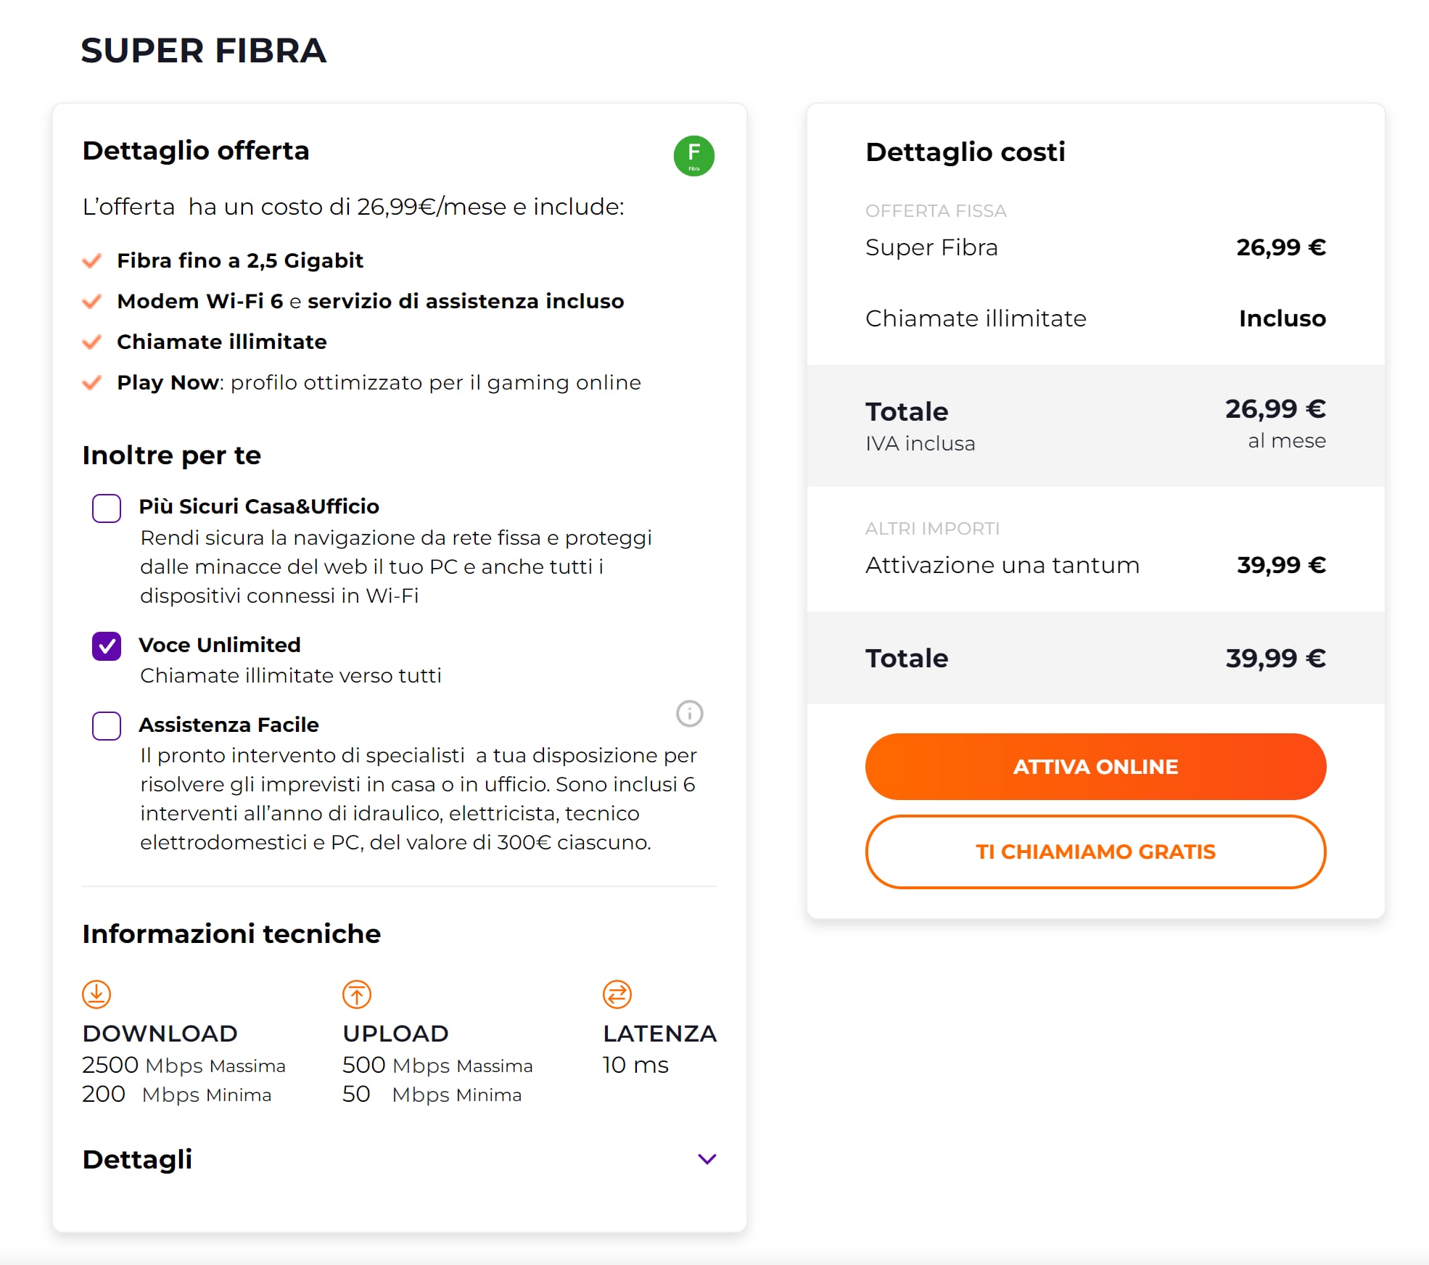Click the checkmark beside Modem Wi-Fi 6

point(92,301)
